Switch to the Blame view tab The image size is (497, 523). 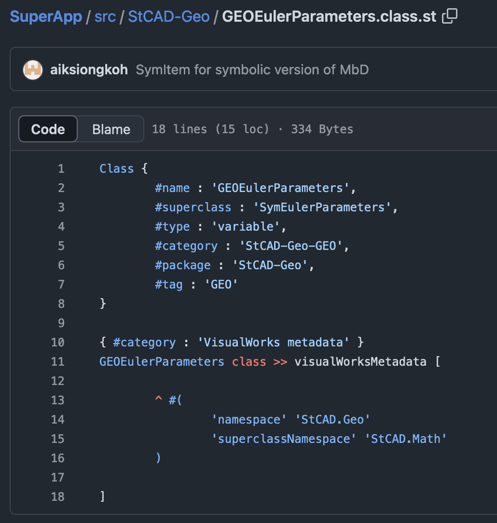[111, 129]
